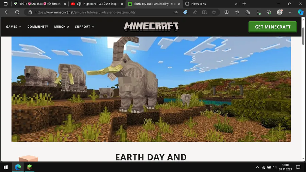Open the Favorites list
This screenshot has height=172, width=306.
point(237,12)
